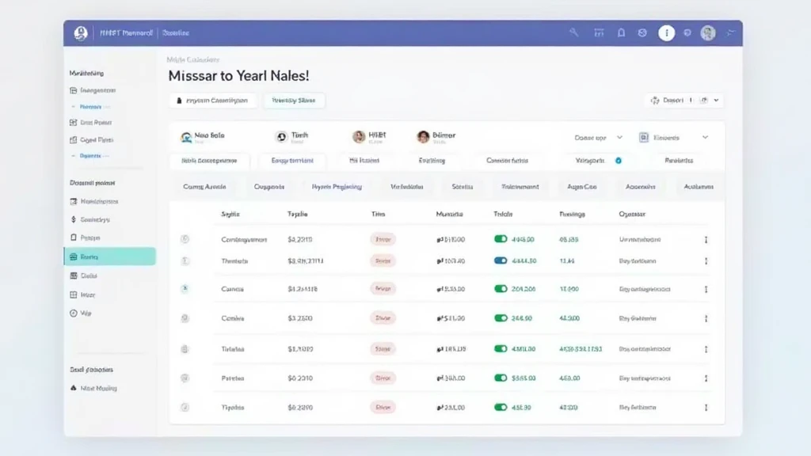Open the kebab menu on Cancas row

point(706,289)
